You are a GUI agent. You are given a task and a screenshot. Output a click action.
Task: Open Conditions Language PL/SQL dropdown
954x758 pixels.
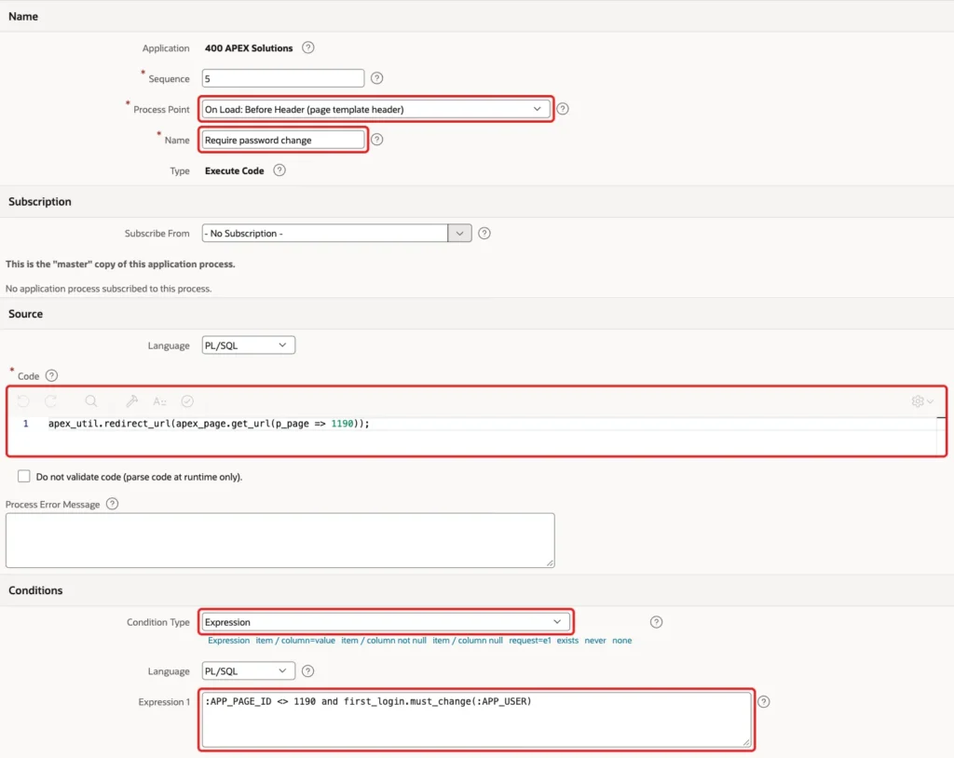tap(248, 671)
